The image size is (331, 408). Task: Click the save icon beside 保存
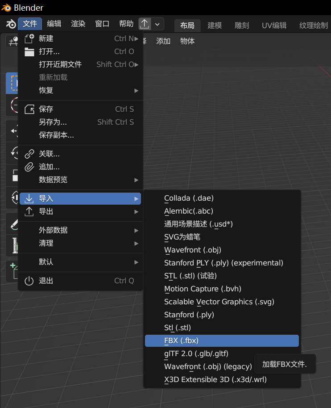(x=29, y=109)
